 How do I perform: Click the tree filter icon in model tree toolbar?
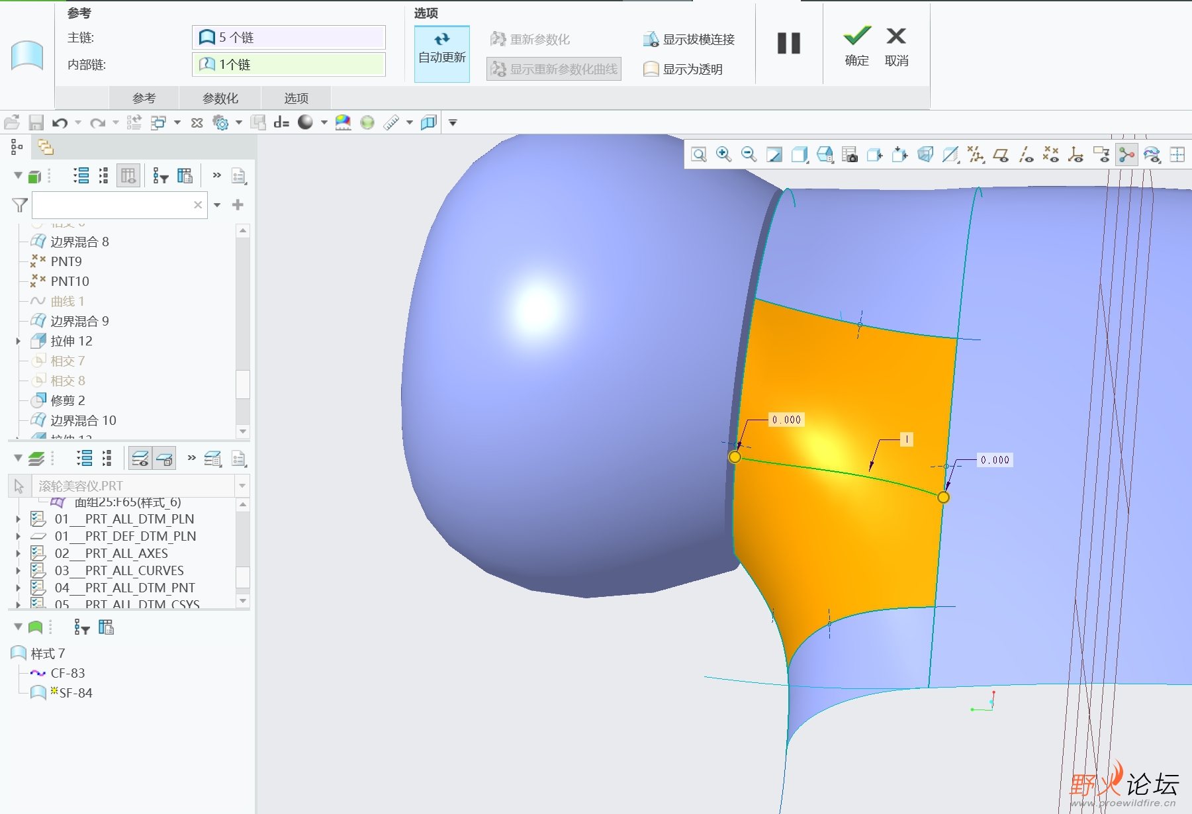tap(160, 176)
